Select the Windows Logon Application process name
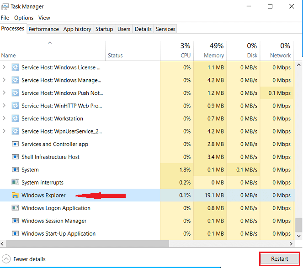Screen dimensions: 303x268 56,208
